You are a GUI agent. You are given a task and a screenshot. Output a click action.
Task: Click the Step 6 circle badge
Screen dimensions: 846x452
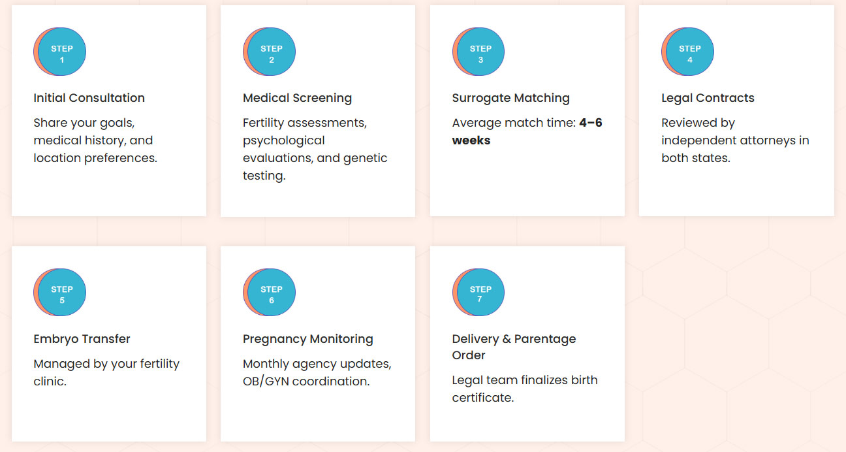pos(270,293)
